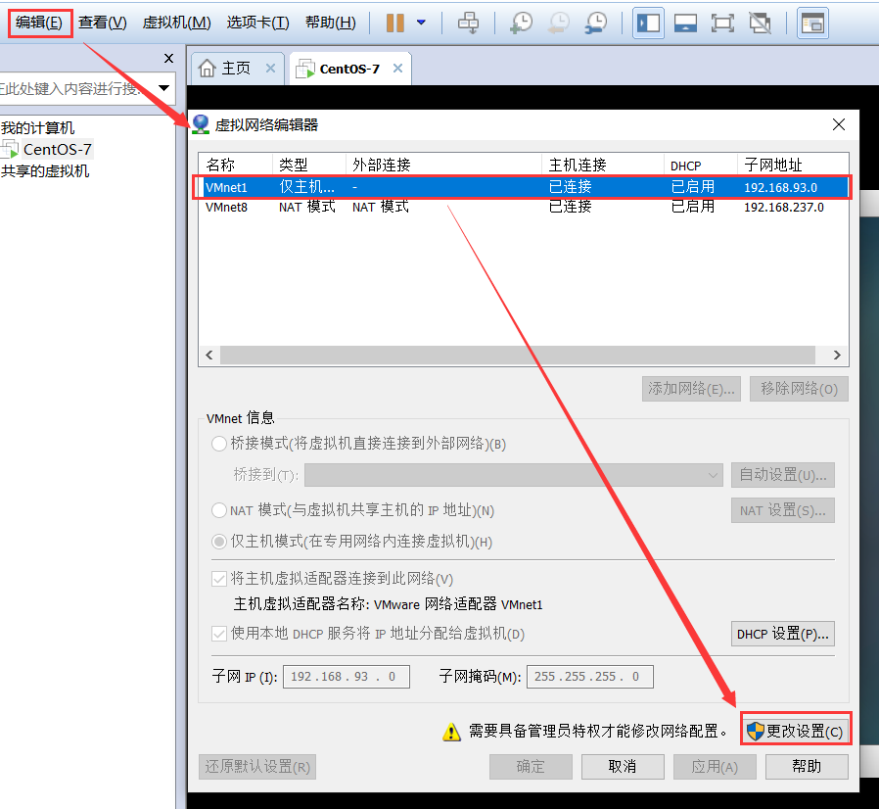The width and height of the screenshot is (879, 809).
Task: Open the power options dropdown arrow
Action: [421, 23]
